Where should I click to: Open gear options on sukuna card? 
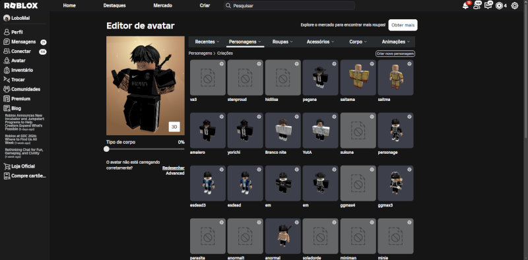pos(372,117)
